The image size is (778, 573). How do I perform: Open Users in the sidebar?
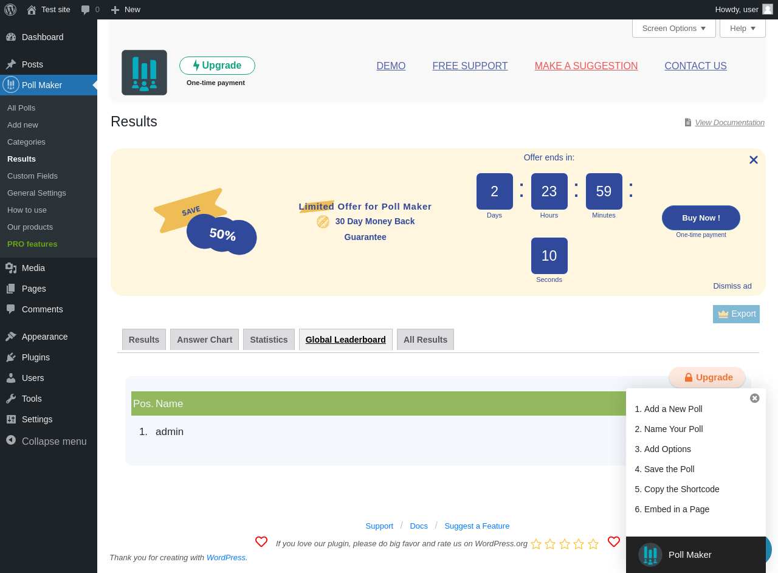pyautogui.click(x=49, y=378)
